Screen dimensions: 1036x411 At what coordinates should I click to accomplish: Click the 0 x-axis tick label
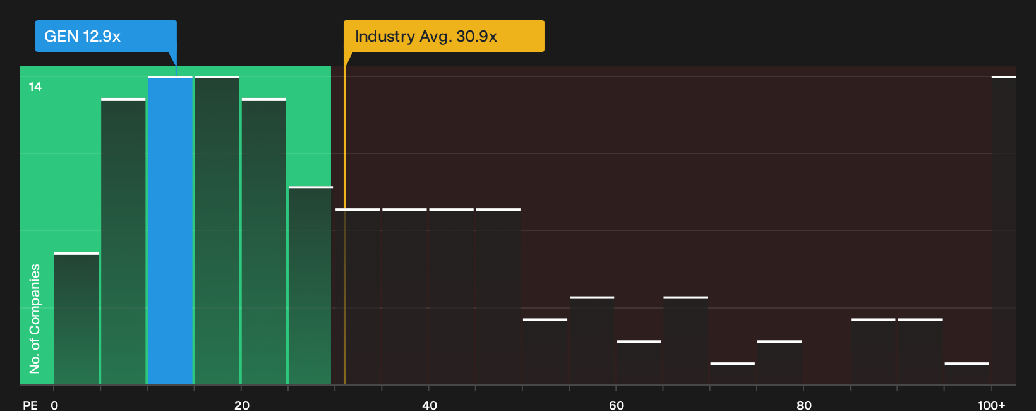coord(54,405)
